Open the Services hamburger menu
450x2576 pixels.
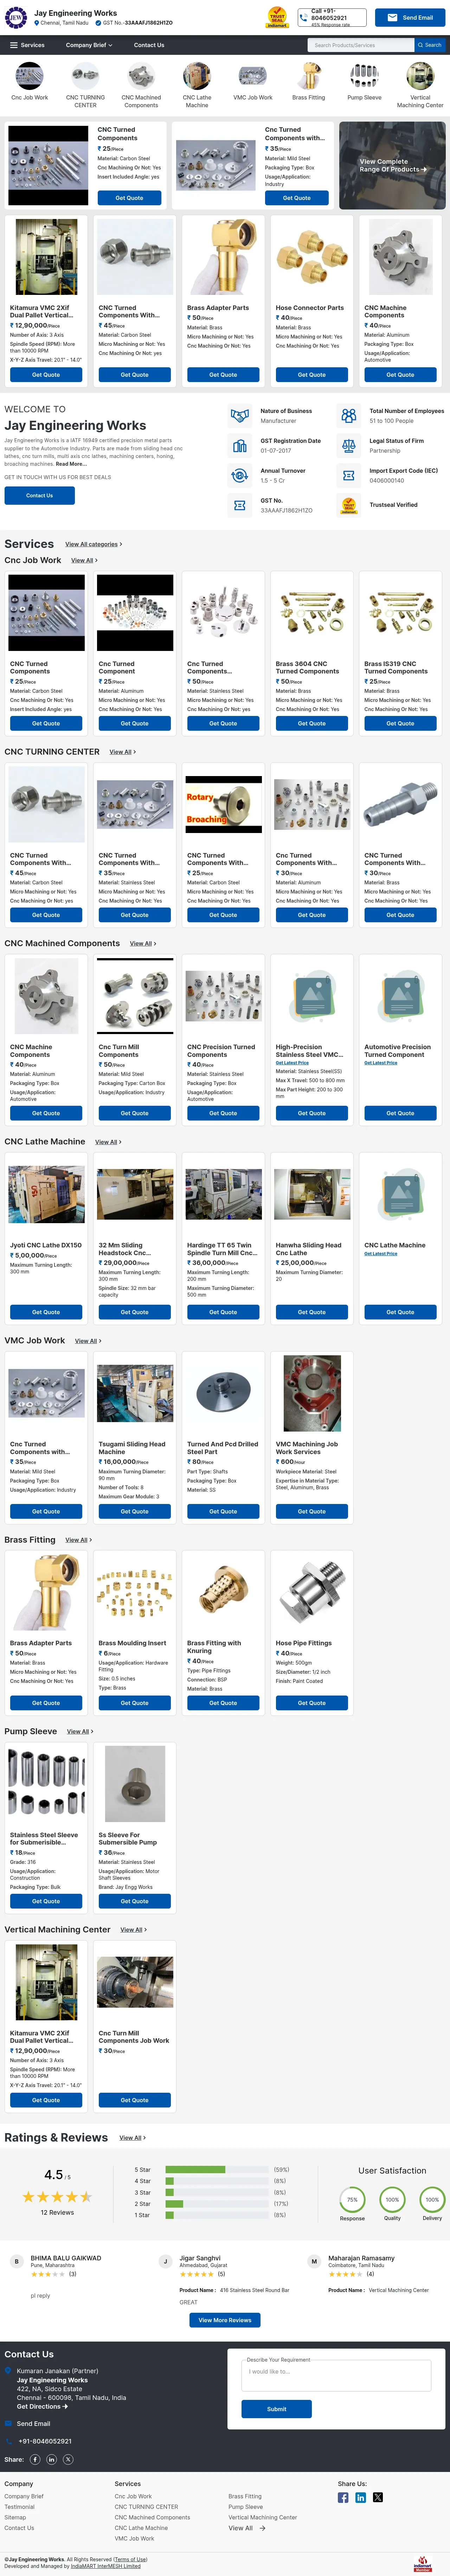coord(27,45)
